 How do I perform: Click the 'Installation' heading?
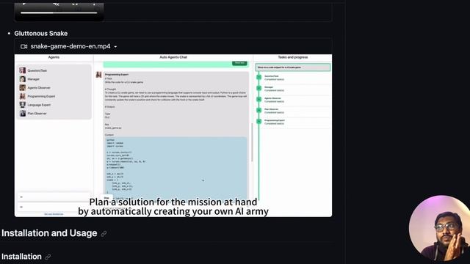click(21, 257)
